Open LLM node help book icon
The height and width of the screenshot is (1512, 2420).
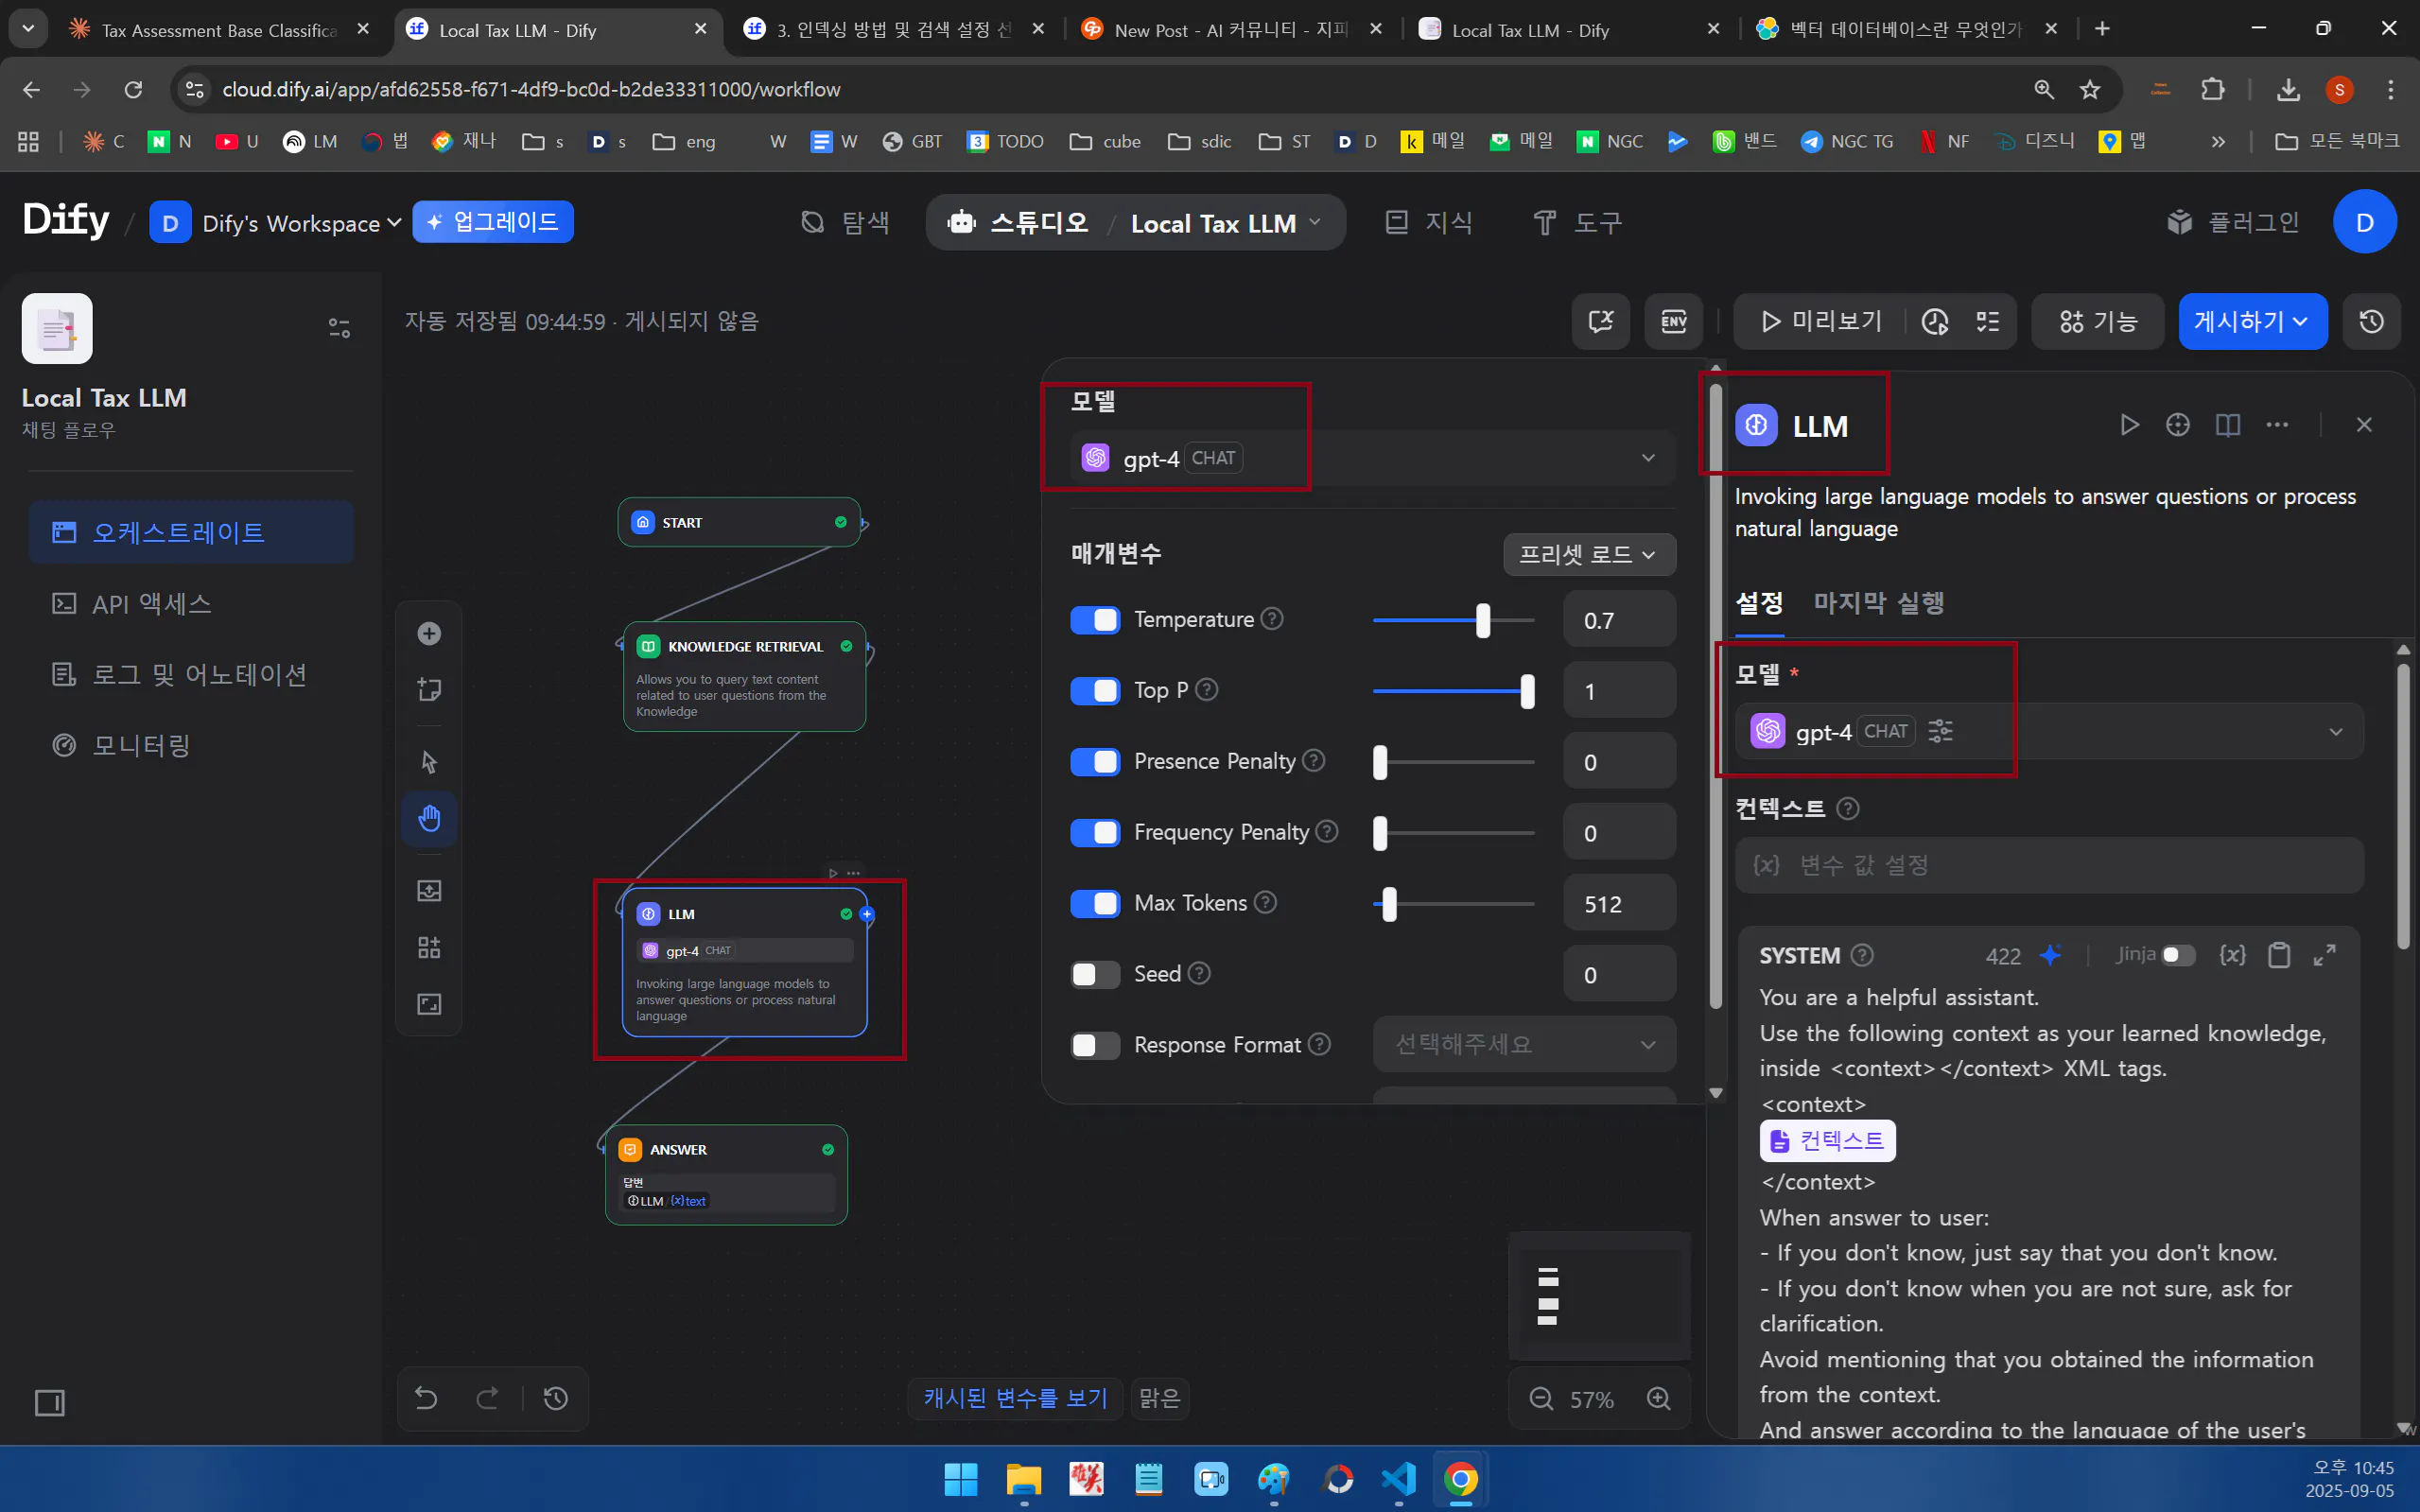tap(2227, 425)
